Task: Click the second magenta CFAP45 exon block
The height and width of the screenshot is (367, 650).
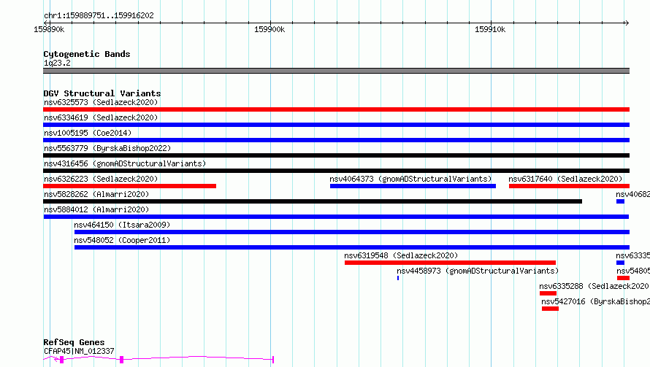Action: point(121,360)
